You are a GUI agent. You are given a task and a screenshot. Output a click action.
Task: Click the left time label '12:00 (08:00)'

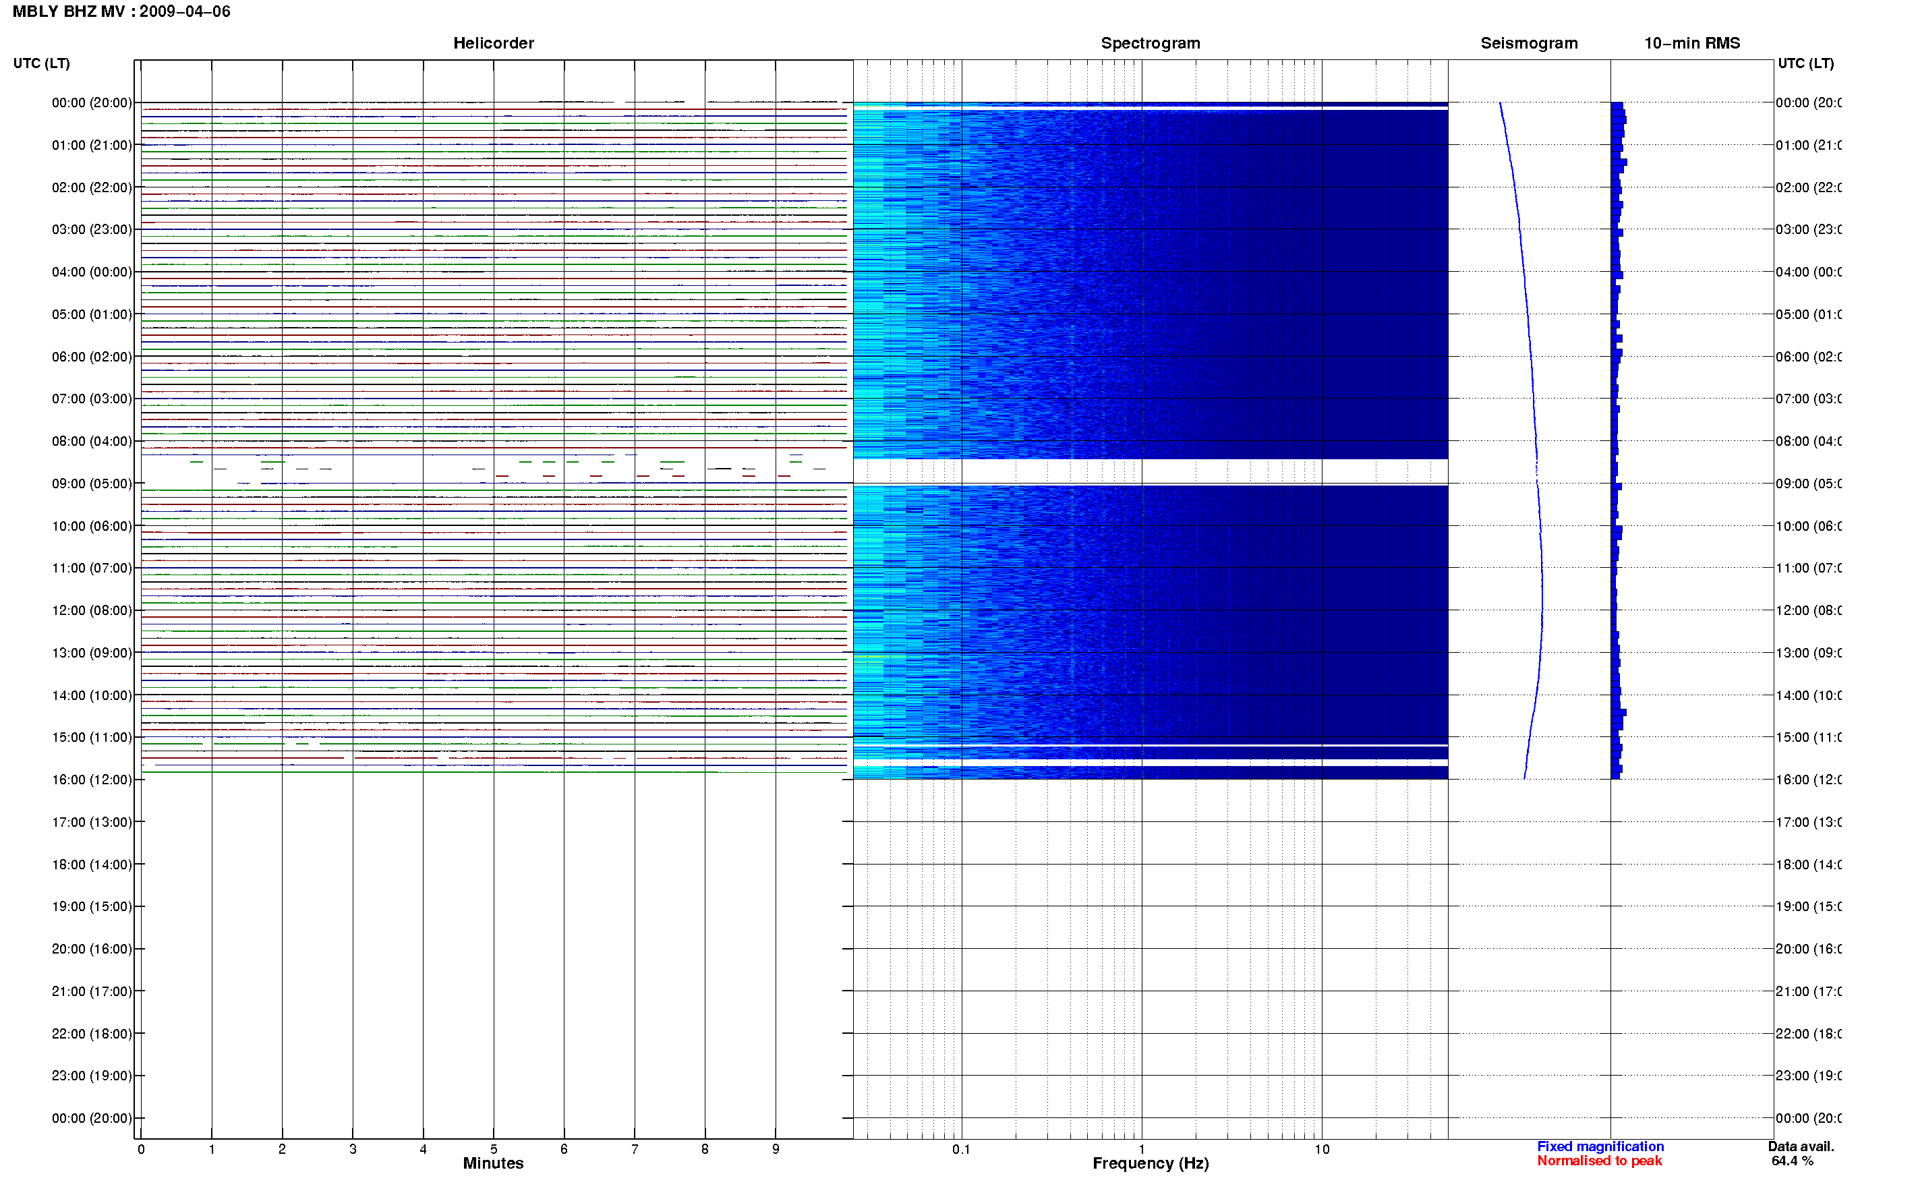click(92, 610)
